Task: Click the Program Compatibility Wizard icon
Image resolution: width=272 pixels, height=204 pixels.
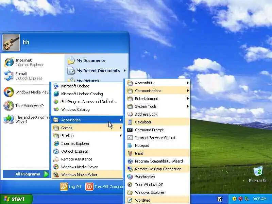Action: tap(130, 161)
